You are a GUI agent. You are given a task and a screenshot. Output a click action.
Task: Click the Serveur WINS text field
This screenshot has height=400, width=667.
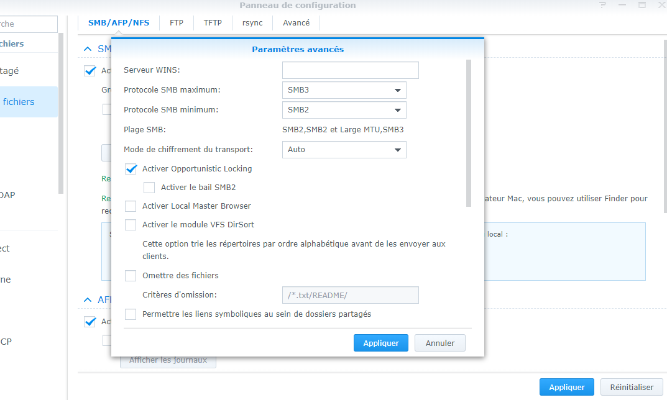coord(351,70)
